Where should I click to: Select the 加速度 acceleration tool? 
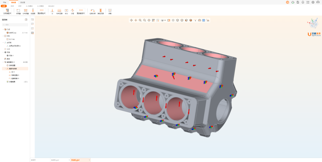pos(33,12)
